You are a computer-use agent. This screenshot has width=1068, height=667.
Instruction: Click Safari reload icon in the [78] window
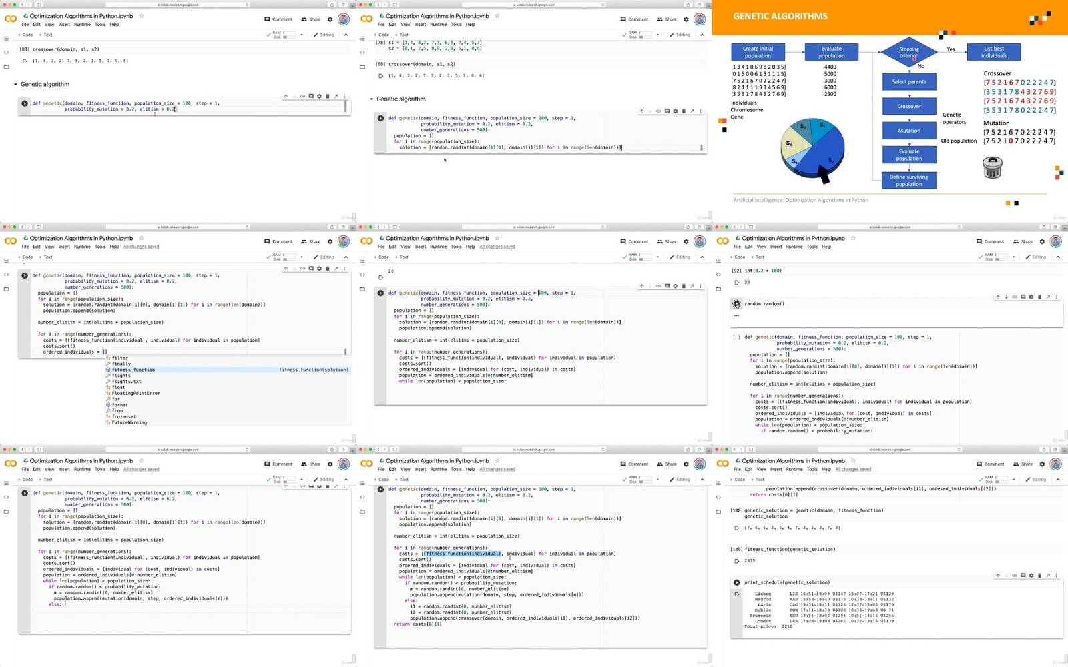(x=603, y=5)
